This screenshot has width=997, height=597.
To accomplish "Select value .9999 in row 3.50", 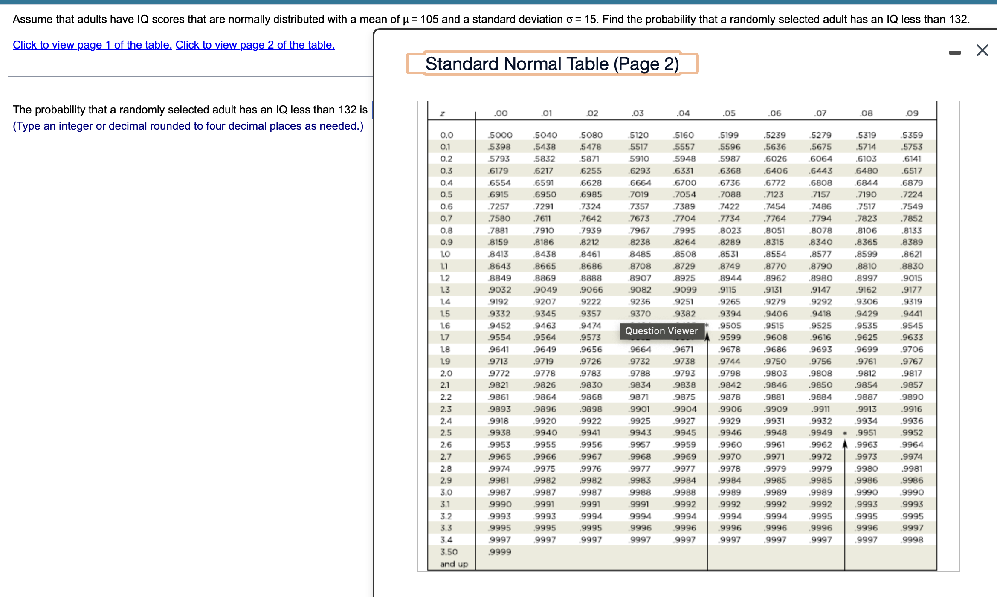I will pos(499,552).
